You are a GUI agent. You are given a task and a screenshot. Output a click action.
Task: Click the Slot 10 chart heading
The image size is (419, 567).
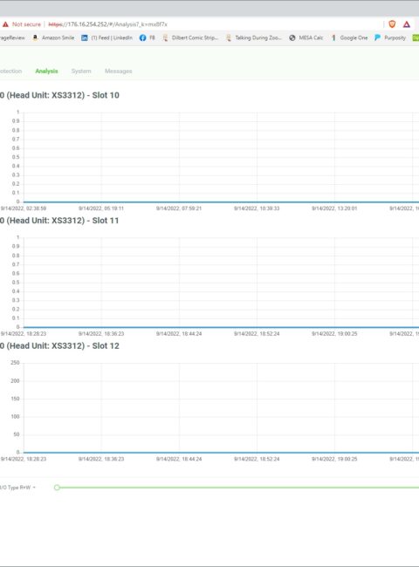pyautogui.click(x=59, y=95)
